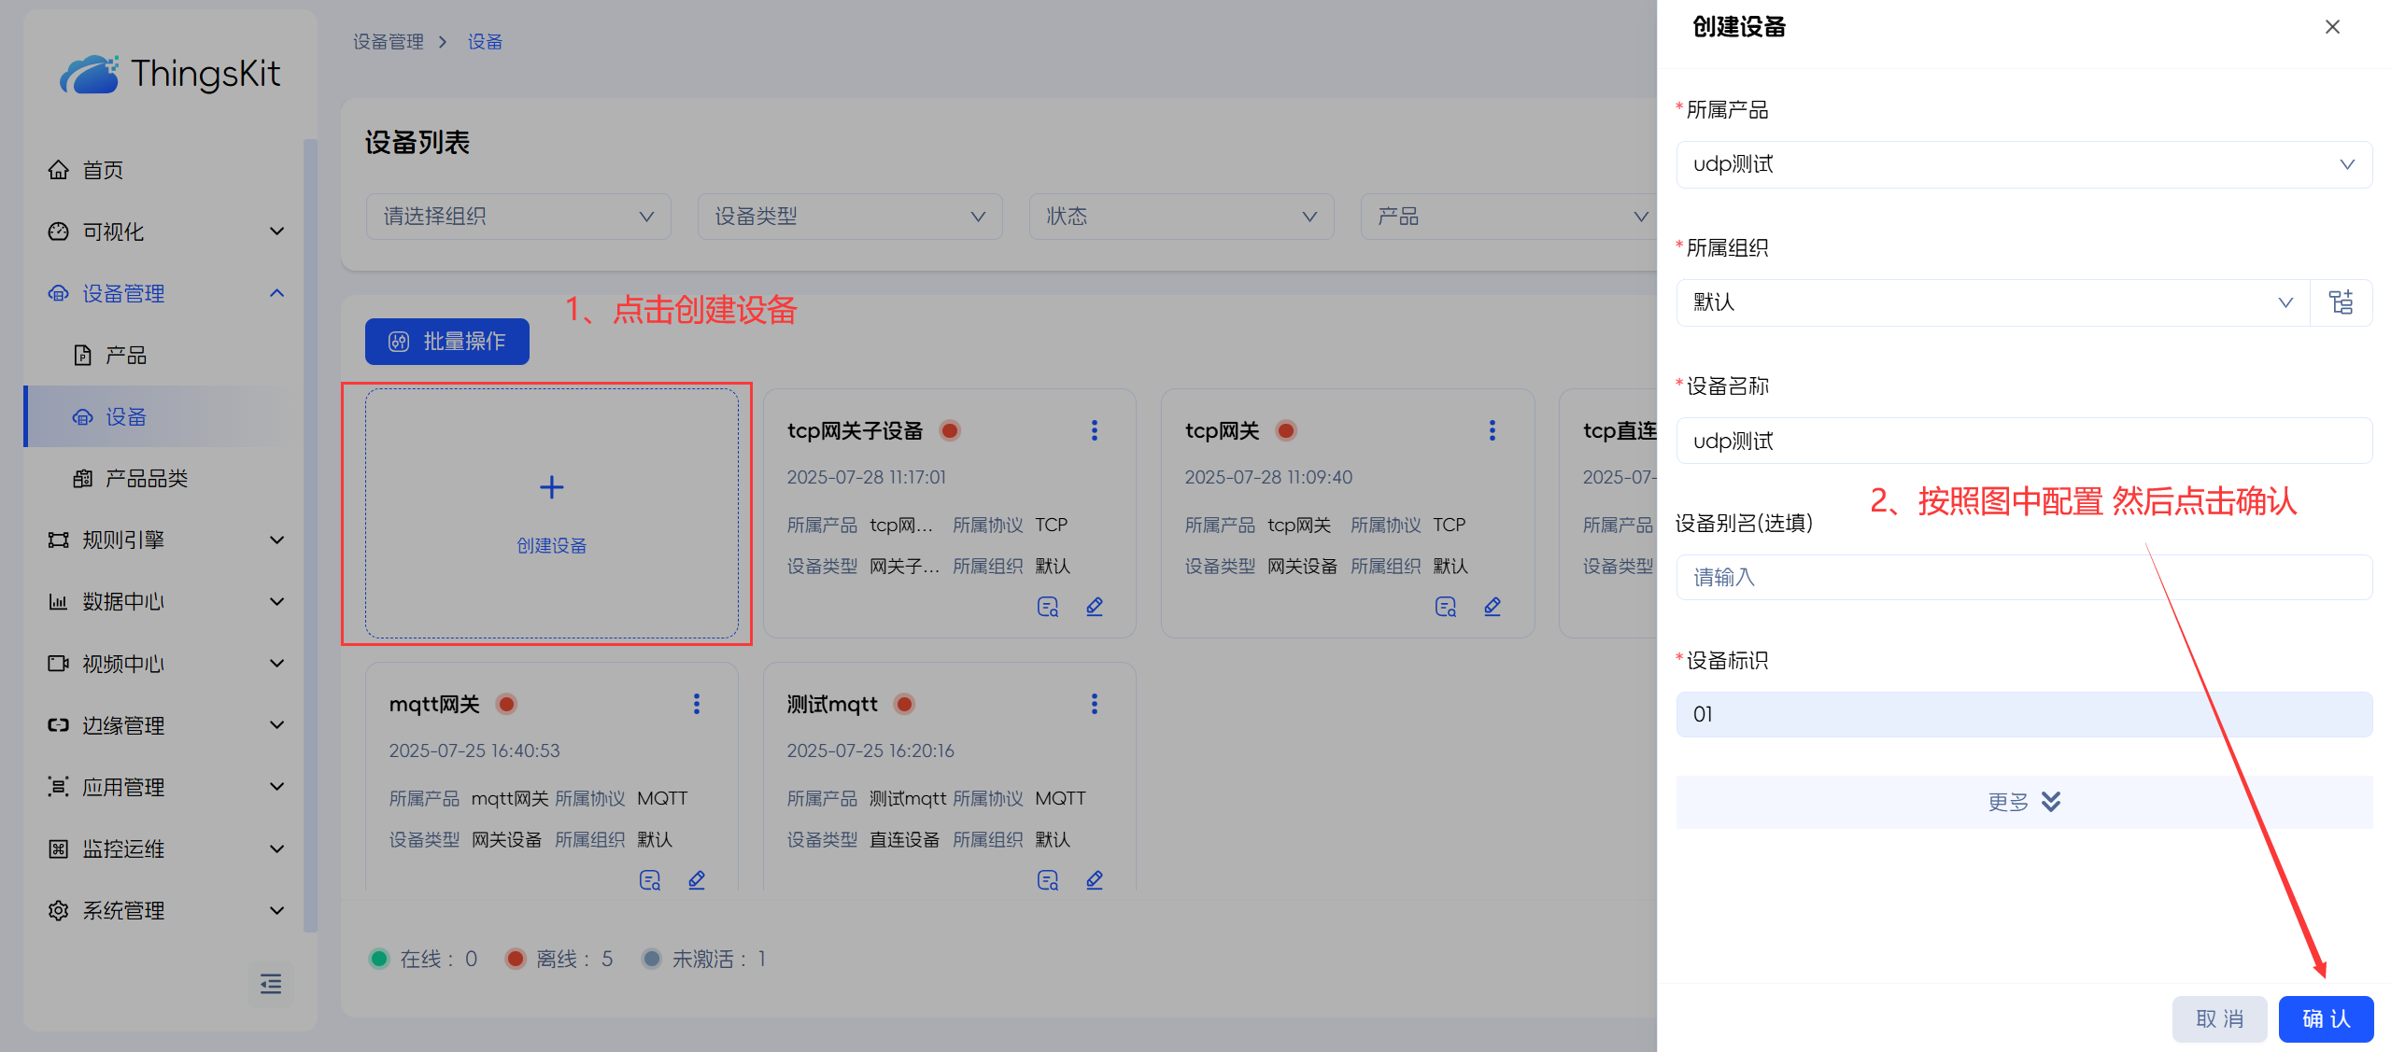Expand the 监控运维 menu
Screen dimensions: 2391x1052
(164, 849)
